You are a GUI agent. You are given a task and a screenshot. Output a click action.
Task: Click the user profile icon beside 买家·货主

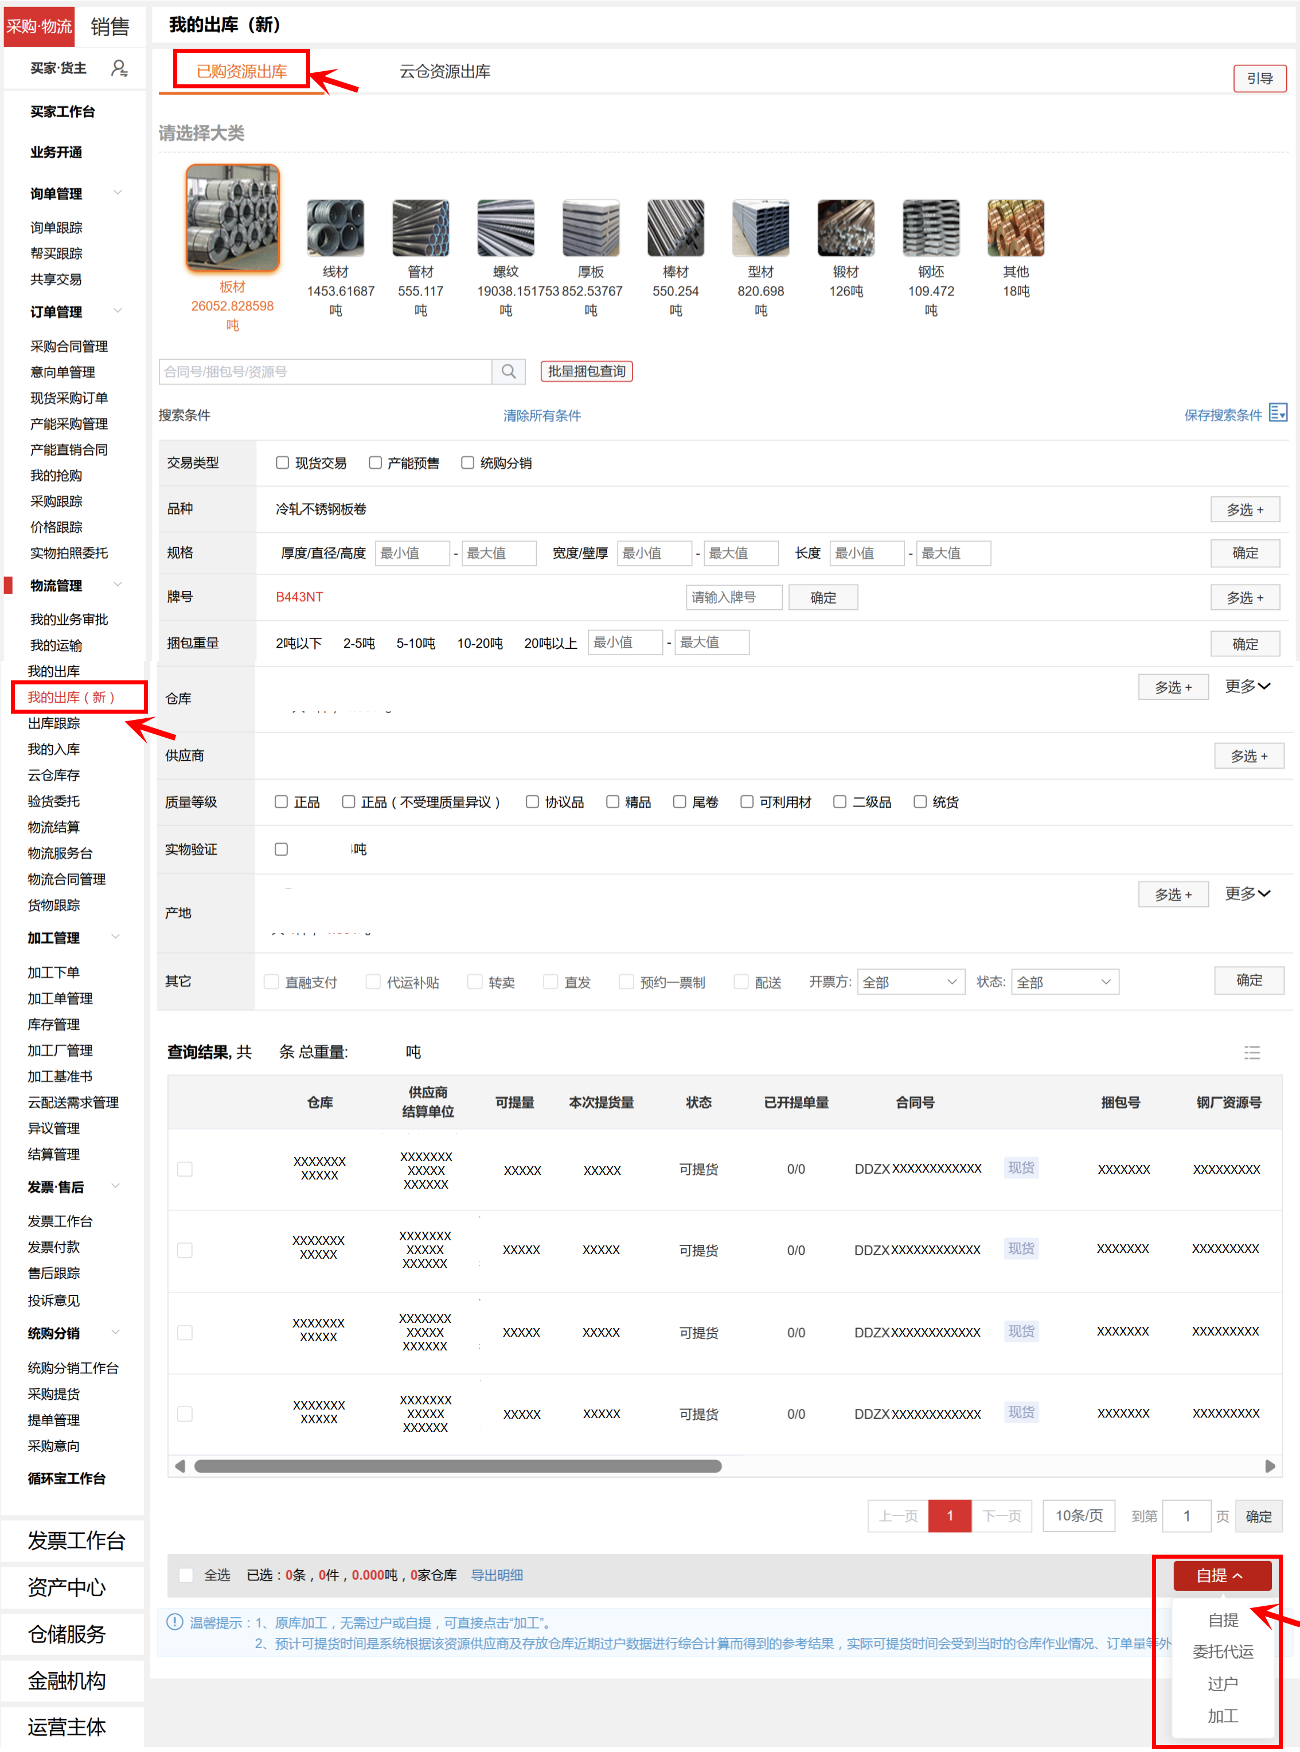pos(119,68)
